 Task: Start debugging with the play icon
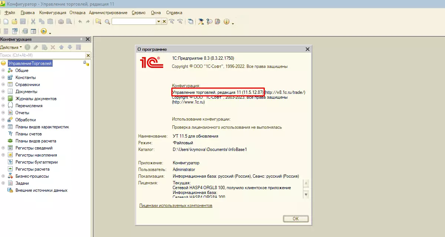pos(44,31)
